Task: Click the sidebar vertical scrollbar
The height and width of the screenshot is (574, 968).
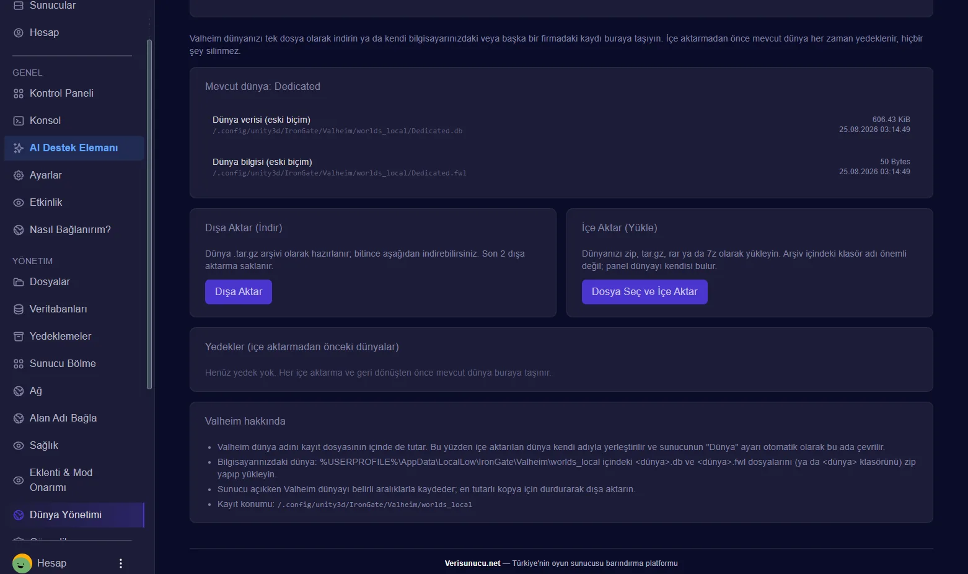Action: click(149, 214)
